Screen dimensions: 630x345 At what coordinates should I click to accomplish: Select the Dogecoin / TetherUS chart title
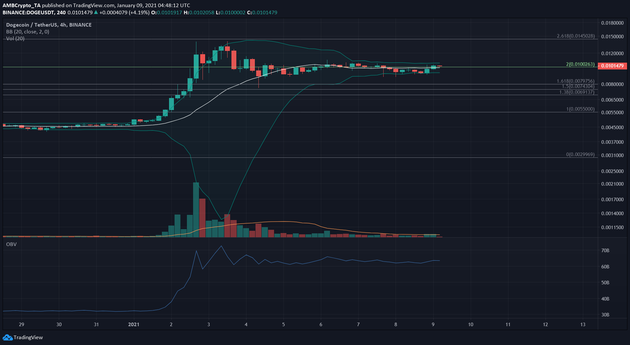pyautogui.click(x=49, y=25)
